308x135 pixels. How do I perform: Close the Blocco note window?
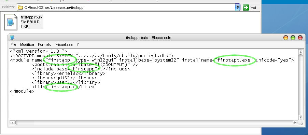coord(300,38)
